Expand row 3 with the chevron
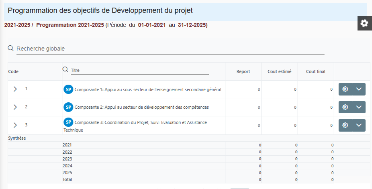The image size is (372, 189). 15,125
